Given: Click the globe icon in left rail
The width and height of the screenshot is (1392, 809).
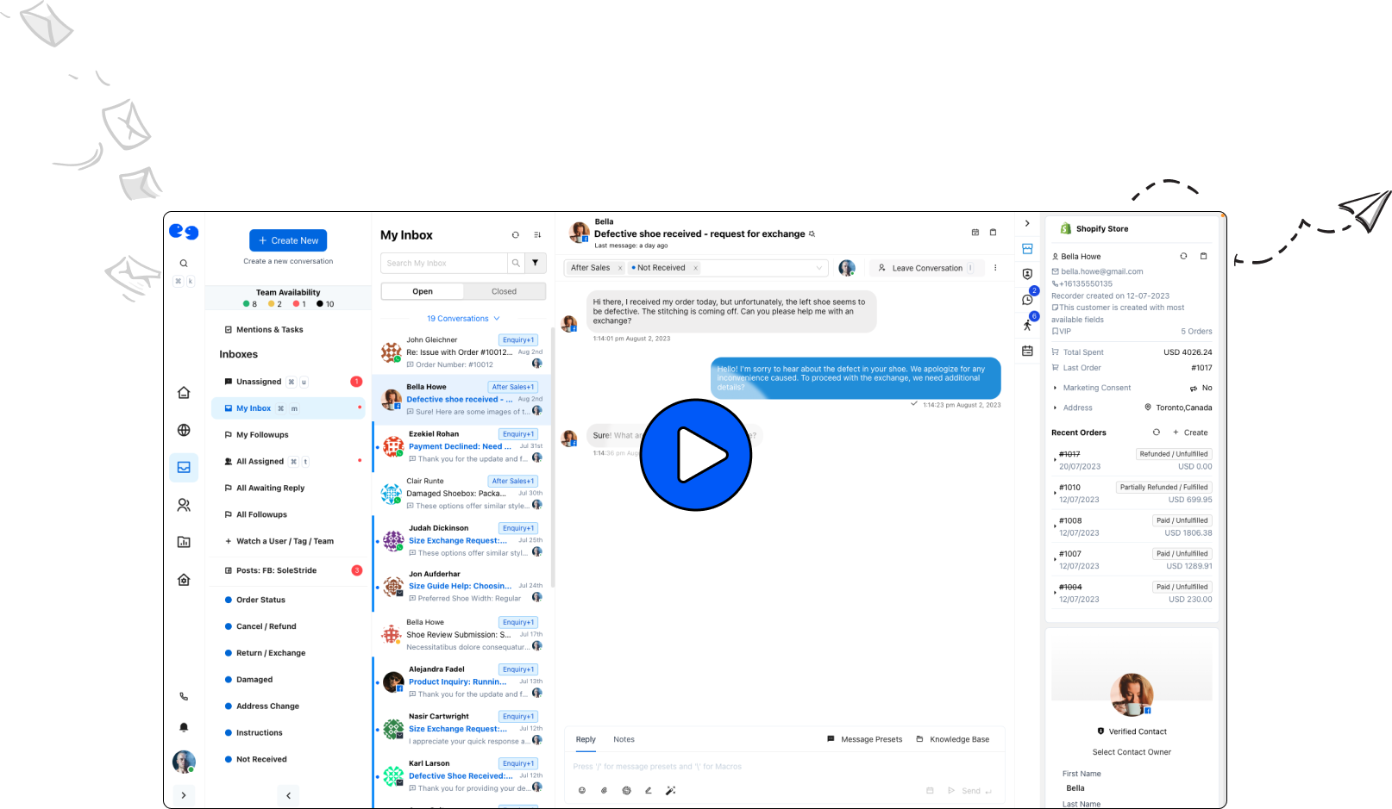Looking at the screenshot, I should [x=184, y=430].
